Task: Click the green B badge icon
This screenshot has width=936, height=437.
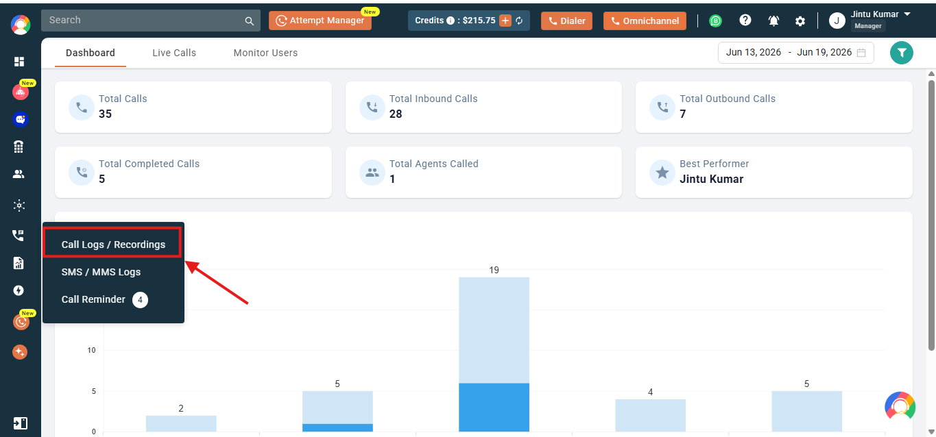Action: 715,21
